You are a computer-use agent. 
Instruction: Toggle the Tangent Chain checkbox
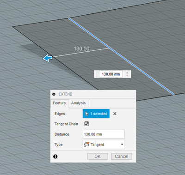[86, 124]
